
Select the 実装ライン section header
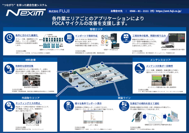124,98
